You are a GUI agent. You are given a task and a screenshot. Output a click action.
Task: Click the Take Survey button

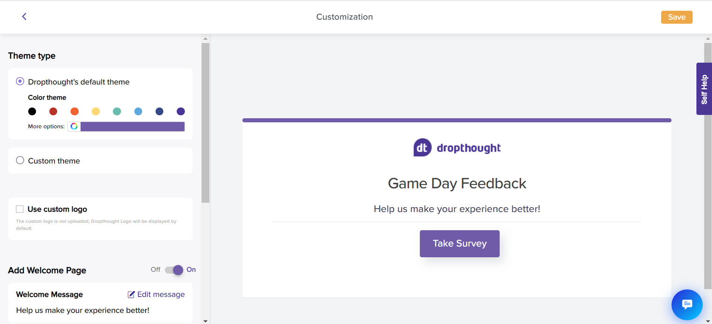tap(460, 244)
